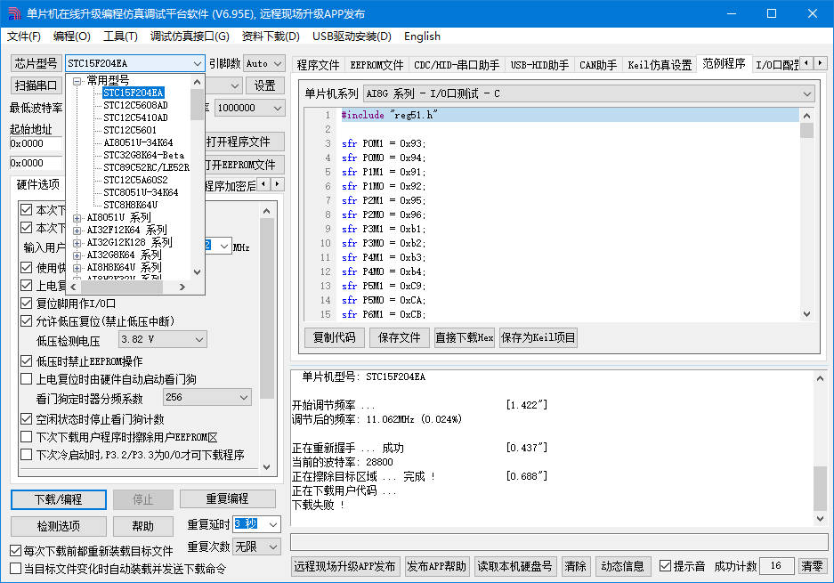Click the 设置 button
834x583 pixels.
point(264,85)
